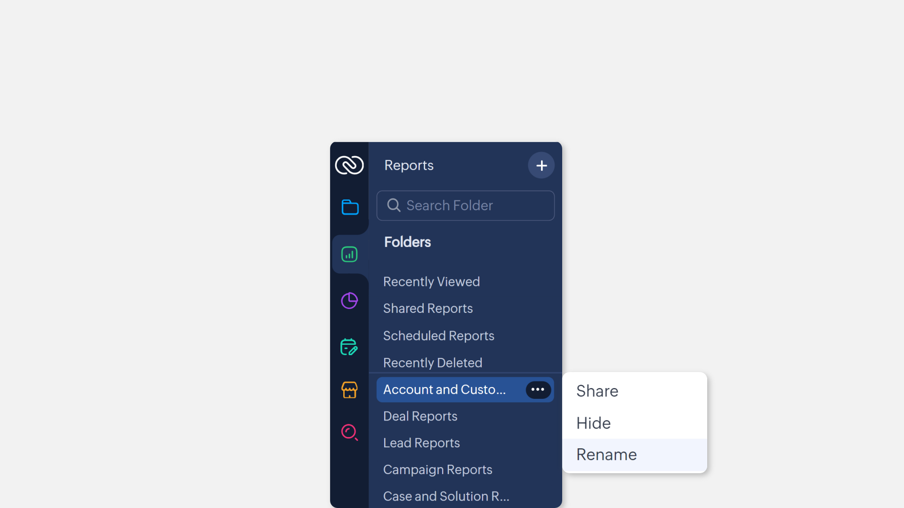
Task: Click the Reports panel heading
Action: point(409,165)
